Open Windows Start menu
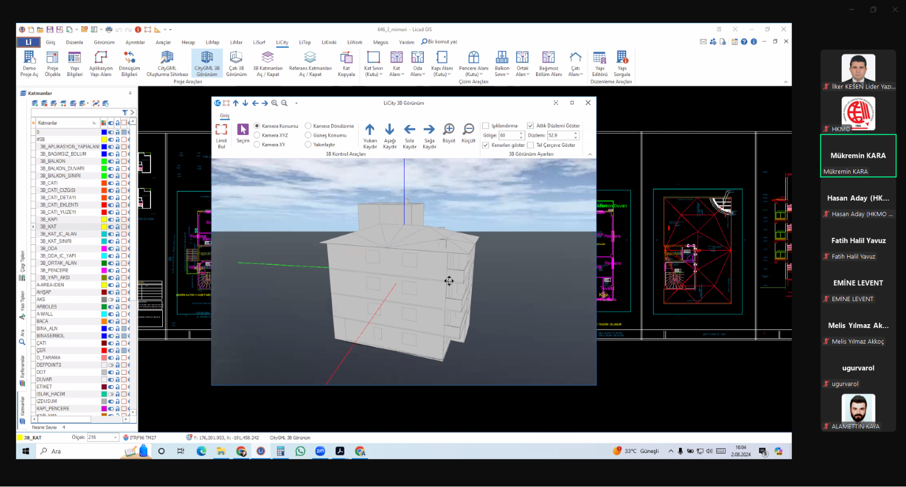 pyautogui.click(x=25, y=451)
